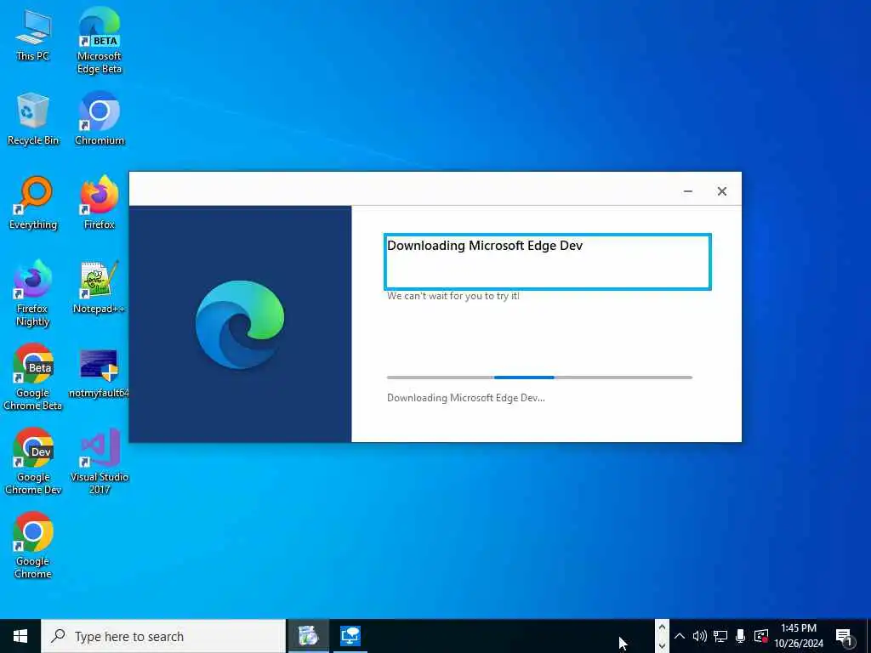The image size is (871, 653).
Task: Select the Recycle Bin icon
Action: tap(33, 119)
